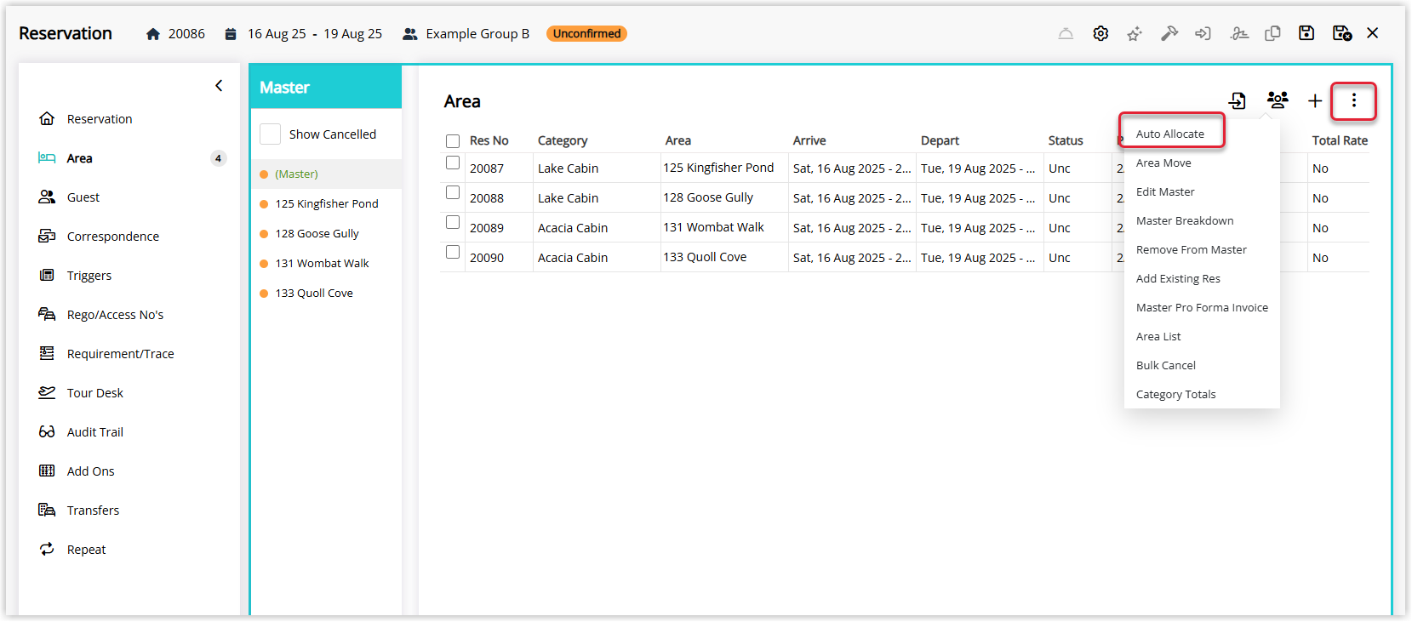Click the home icon next to 20086

pyautogui.click(x=153, y=34)
